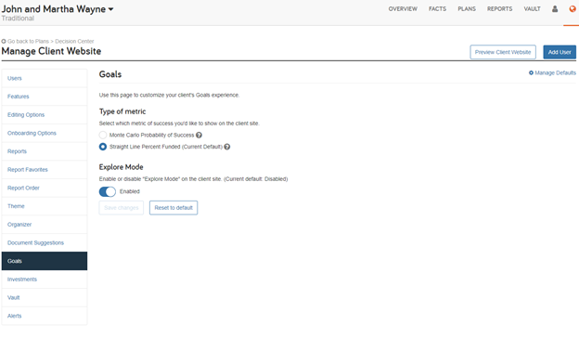Click the Decision Center breadcrumb text
This screenshot has width=579, height=338.
point(74,42)
